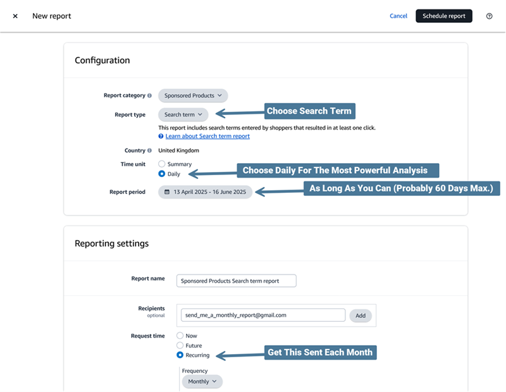
Task: Select the Daily time unit option
Action: [162, 173]
